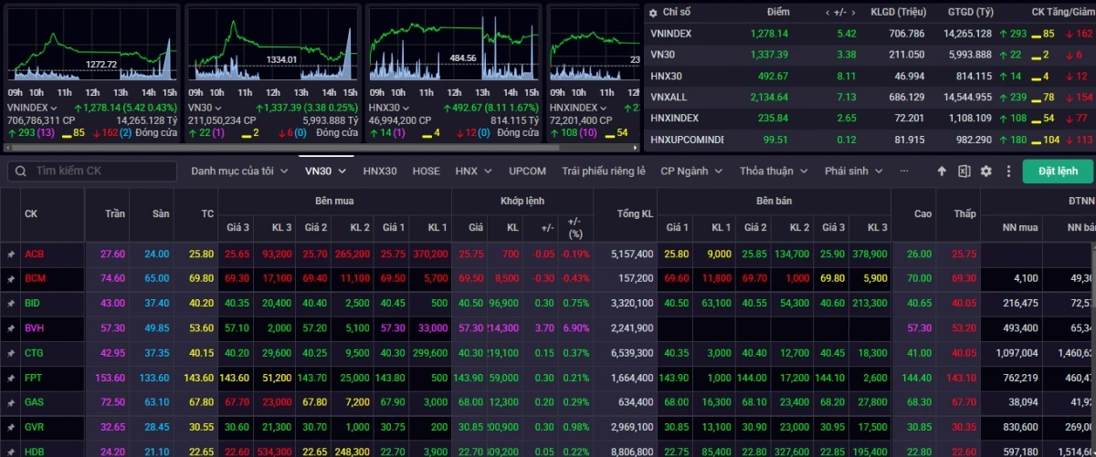Pin the BCM row
1096x457 pixels.
click(x=11, y=278)
